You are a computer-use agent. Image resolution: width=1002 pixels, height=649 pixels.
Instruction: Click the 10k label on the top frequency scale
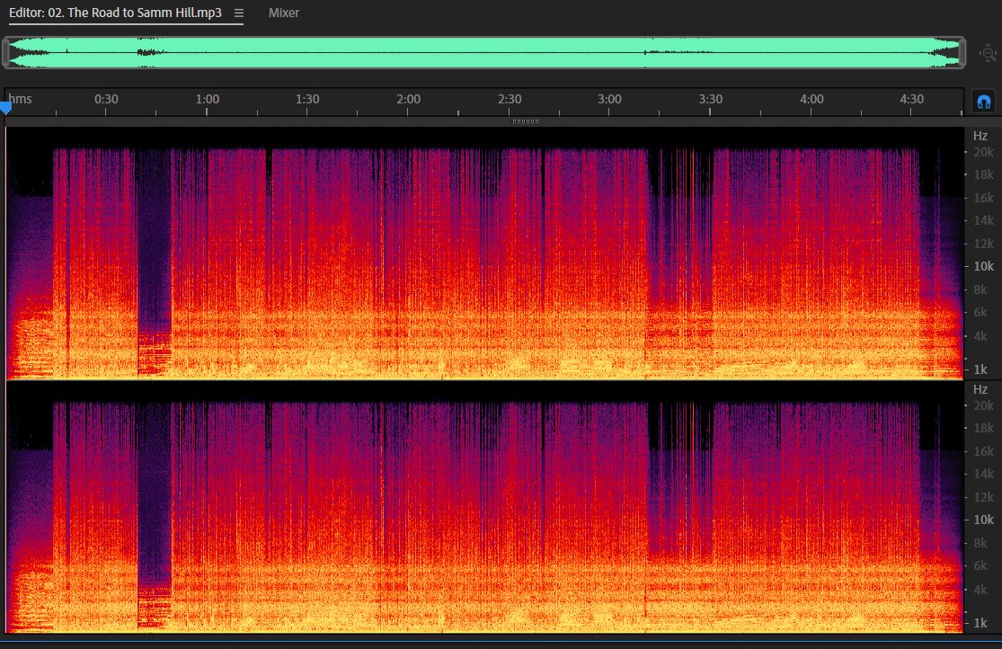point(983,266)
